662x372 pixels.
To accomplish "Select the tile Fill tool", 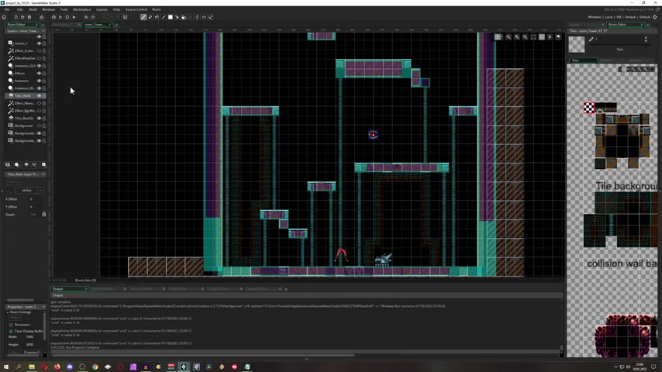I will click(x=157, y=17).
